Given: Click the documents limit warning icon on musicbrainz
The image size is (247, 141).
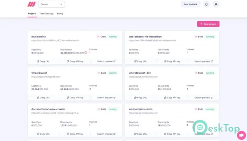Looking at the screenshot, I should (x=86, y=53).
